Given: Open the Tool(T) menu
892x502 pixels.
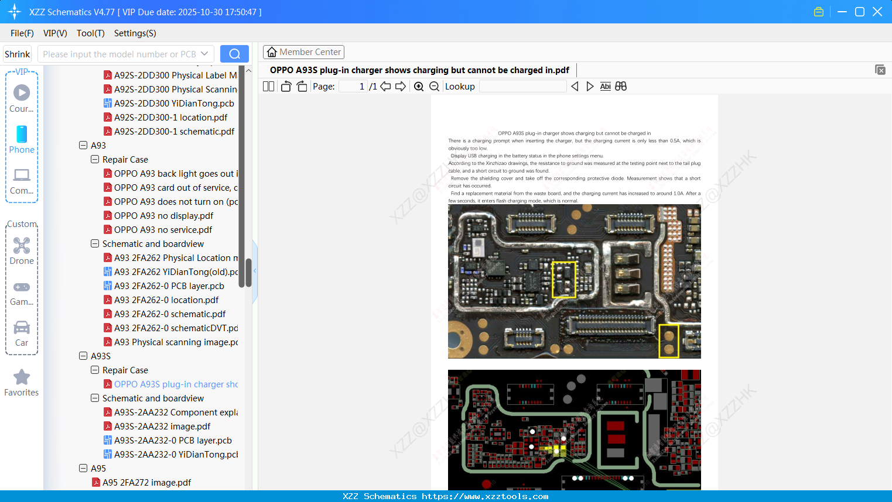Looking at the screenshot, I should [90, 33].
